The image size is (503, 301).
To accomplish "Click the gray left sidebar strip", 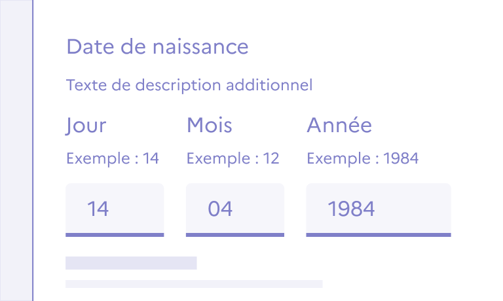I will coord(16,150).
